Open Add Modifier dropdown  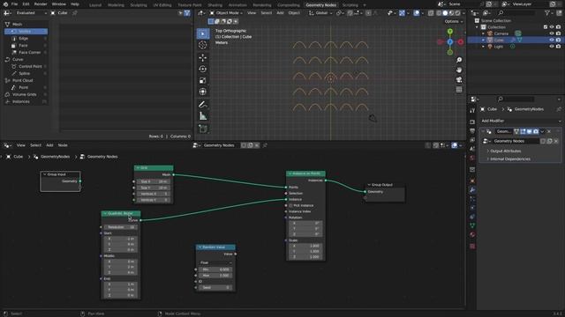[x=521, y=121]
